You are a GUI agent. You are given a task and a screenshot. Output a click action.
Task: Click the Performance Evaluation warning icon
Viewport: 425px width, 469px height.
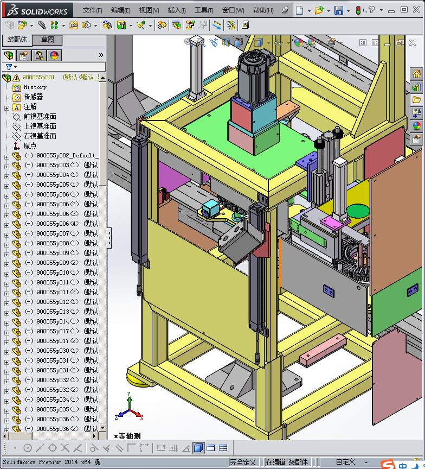231,25
